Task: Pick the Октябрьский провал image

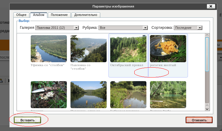Action: pyautogui.click(x=128, y=49)
